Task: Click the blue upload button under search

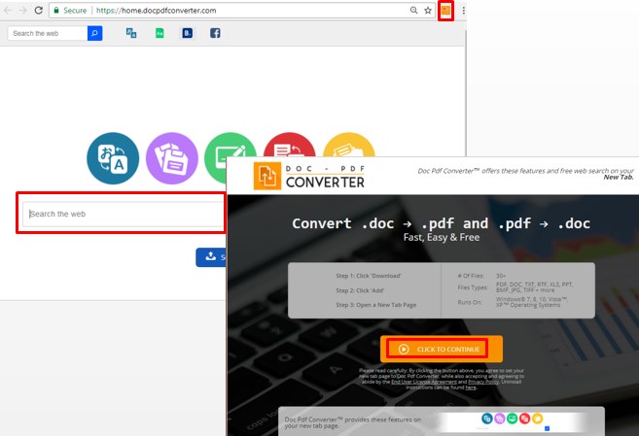Action: (x=211, y=257)
